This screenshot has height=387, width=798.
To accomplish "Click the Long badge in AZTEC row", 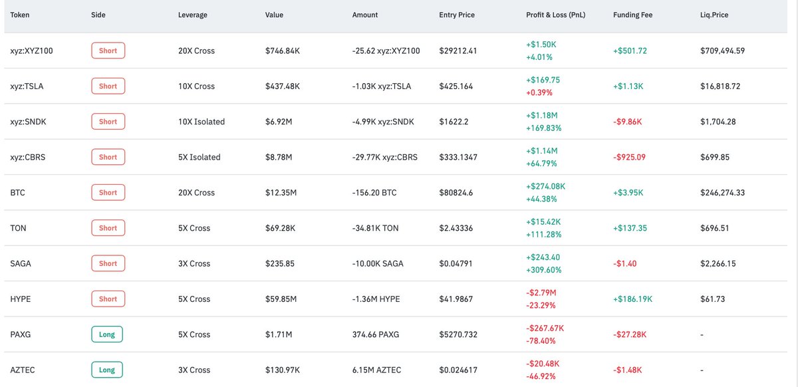I will coord(107,370).
